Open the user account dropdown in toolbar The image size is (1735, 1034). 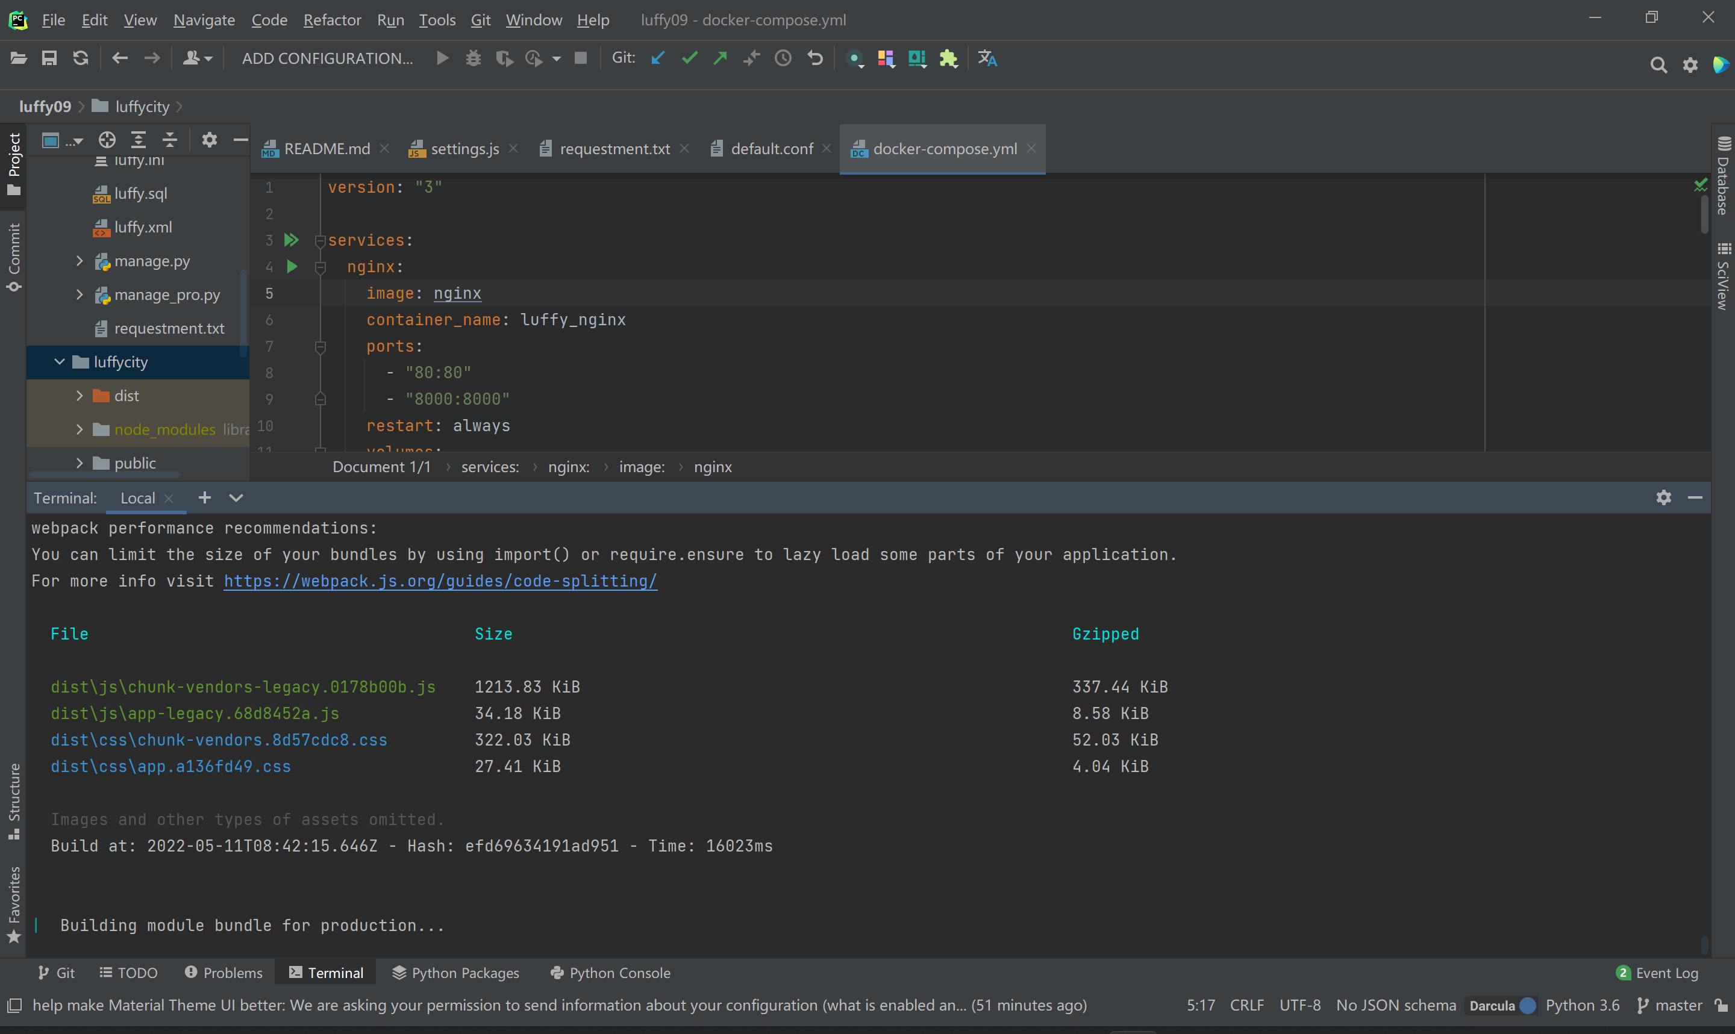tap(198, 58)
